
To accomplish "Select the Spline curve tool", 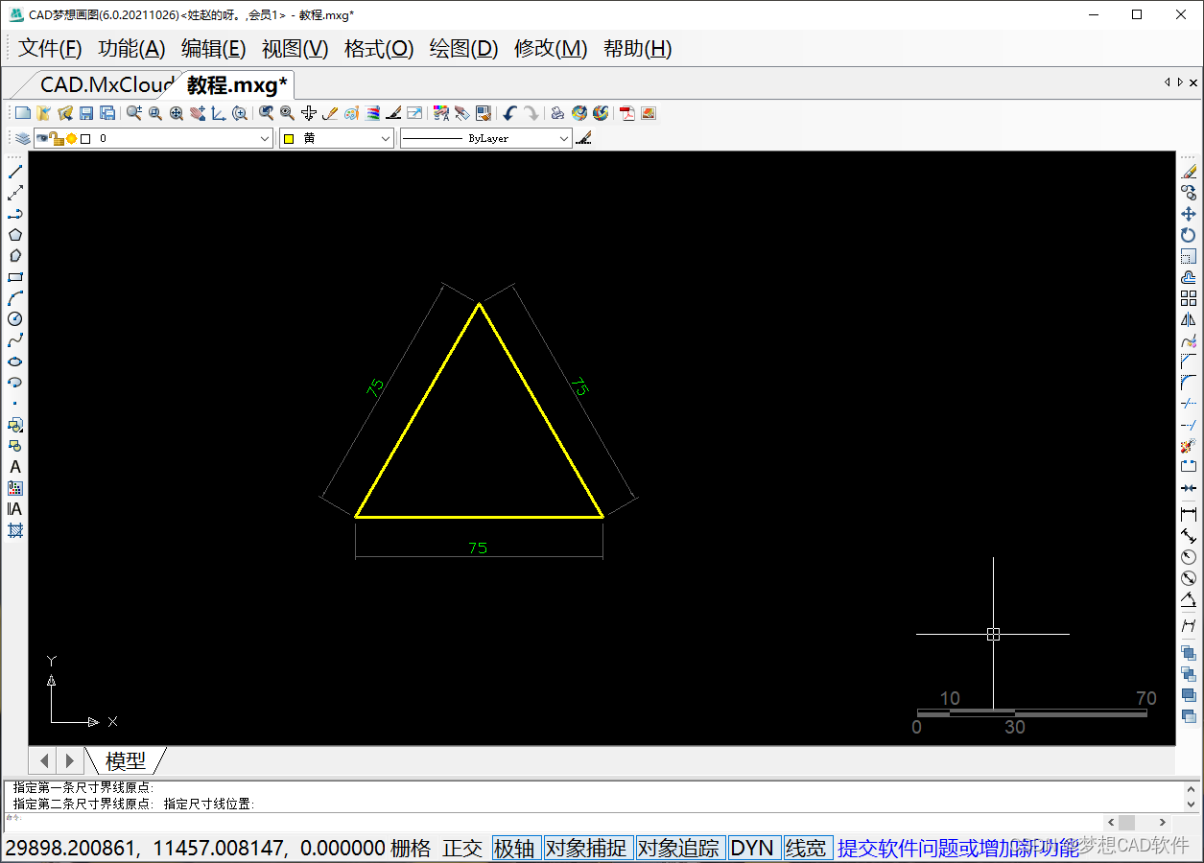I will point(15,340).
